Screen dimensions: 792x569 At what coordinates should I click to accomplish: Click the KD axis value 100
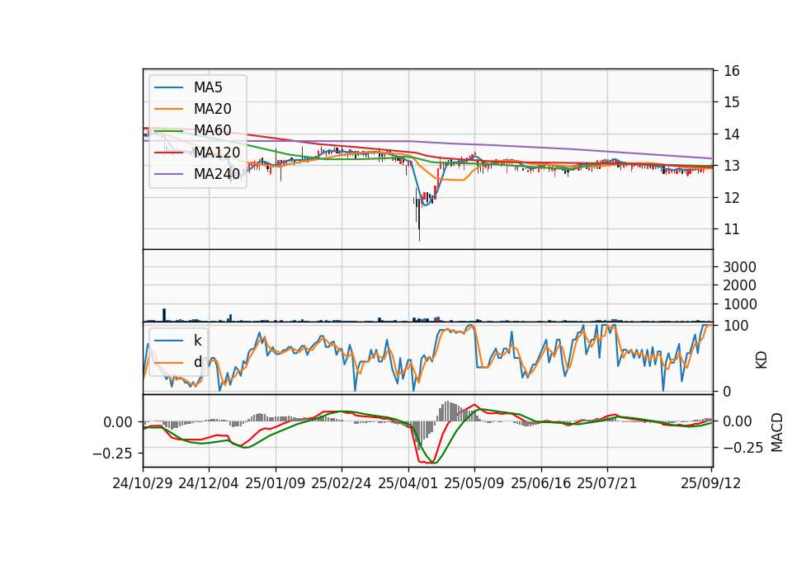736,326
